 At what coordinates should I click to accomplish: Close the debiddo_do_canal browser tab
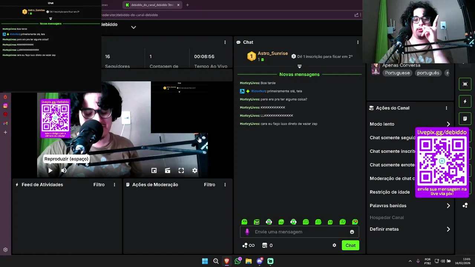point(178,5)
